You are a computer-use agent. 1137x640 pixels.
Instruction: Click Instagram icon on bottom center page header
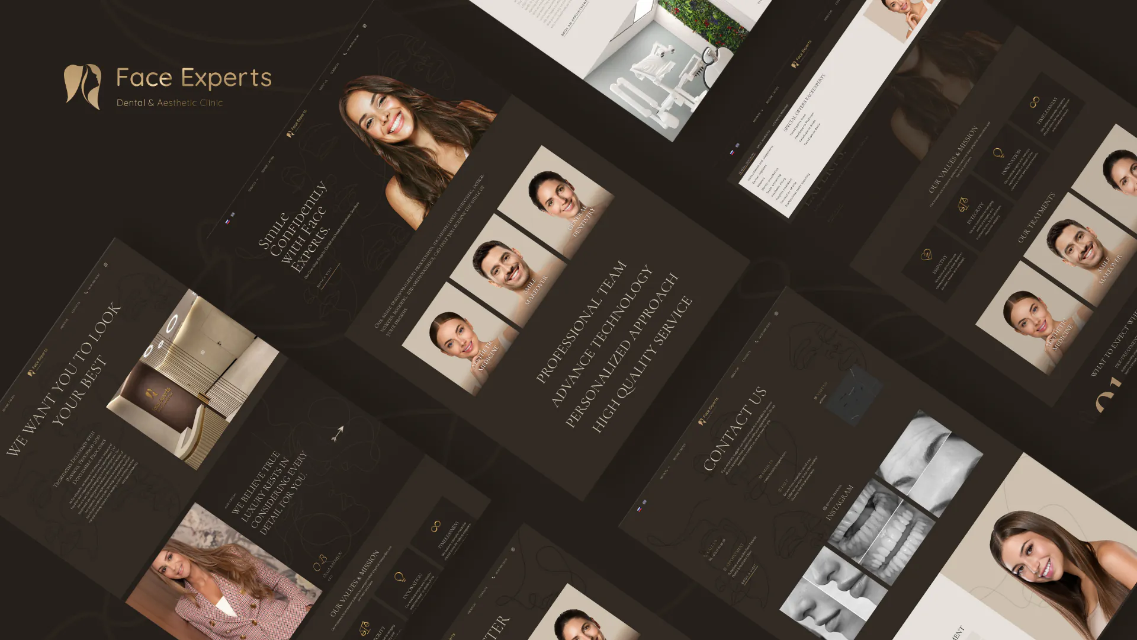coord(513,549)
